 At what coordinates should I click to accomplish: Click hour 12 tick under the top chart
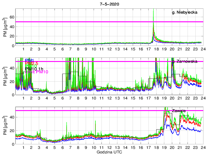pos(109,49)
